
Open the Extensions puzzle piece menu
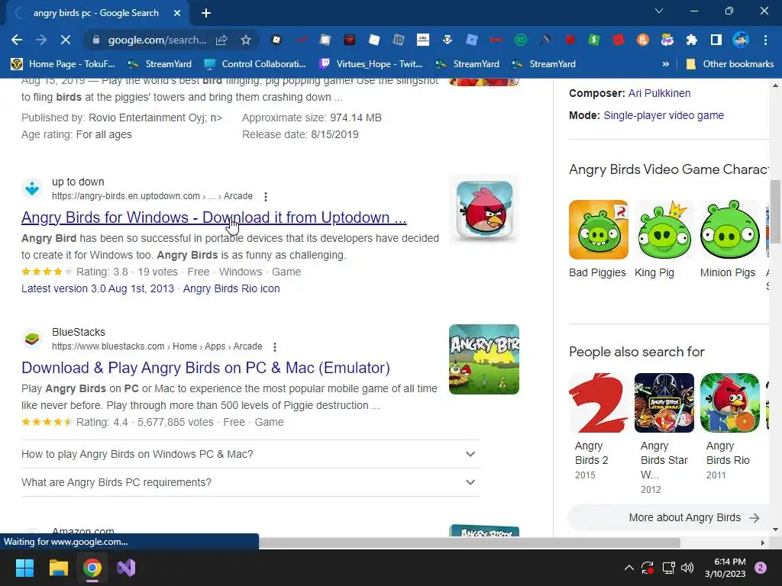click(x=691, y=40)
